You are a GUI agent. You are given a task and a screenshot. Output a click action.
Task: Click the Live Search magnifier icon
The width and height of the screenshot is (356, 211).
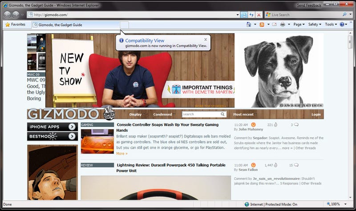[x=344, y=14]
